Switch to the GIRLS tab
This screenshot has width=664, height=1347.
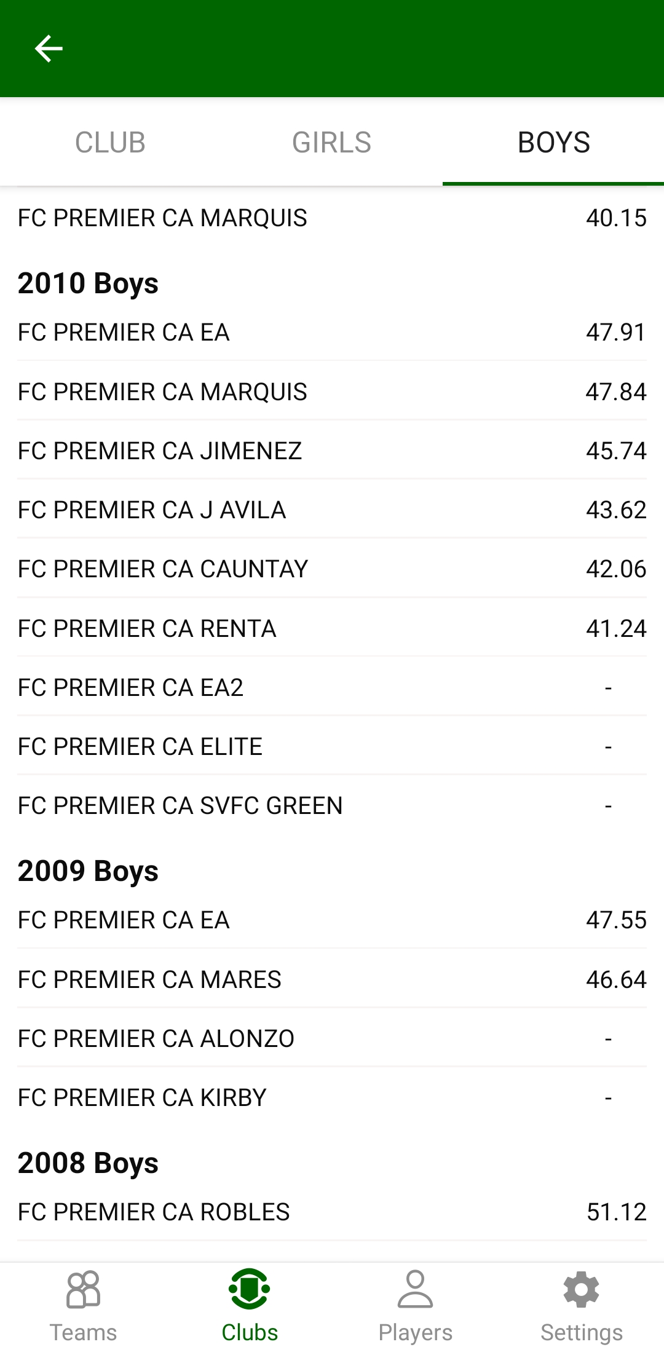tap(331, 143)
